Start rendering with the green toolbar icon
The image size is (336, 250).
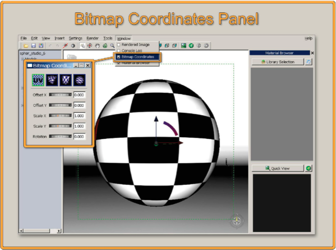click(191, 45)
